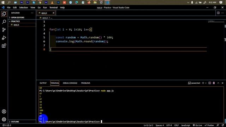Switch to the OUTPUT panel tab

click(43, 83)
